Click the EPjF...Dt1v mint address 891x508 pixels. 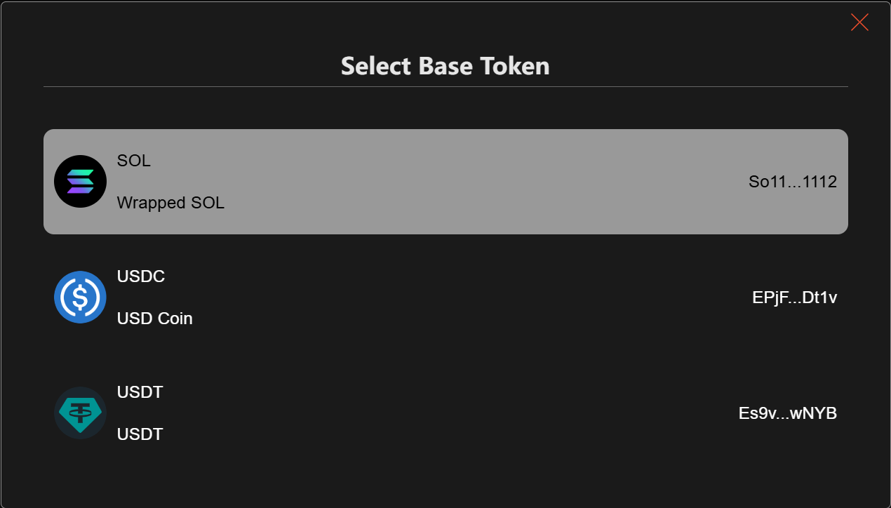pos(794,298)
